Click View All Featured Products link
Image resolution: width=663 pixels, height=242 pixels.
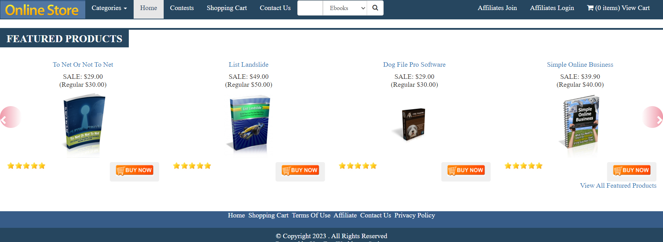[618, 186]
